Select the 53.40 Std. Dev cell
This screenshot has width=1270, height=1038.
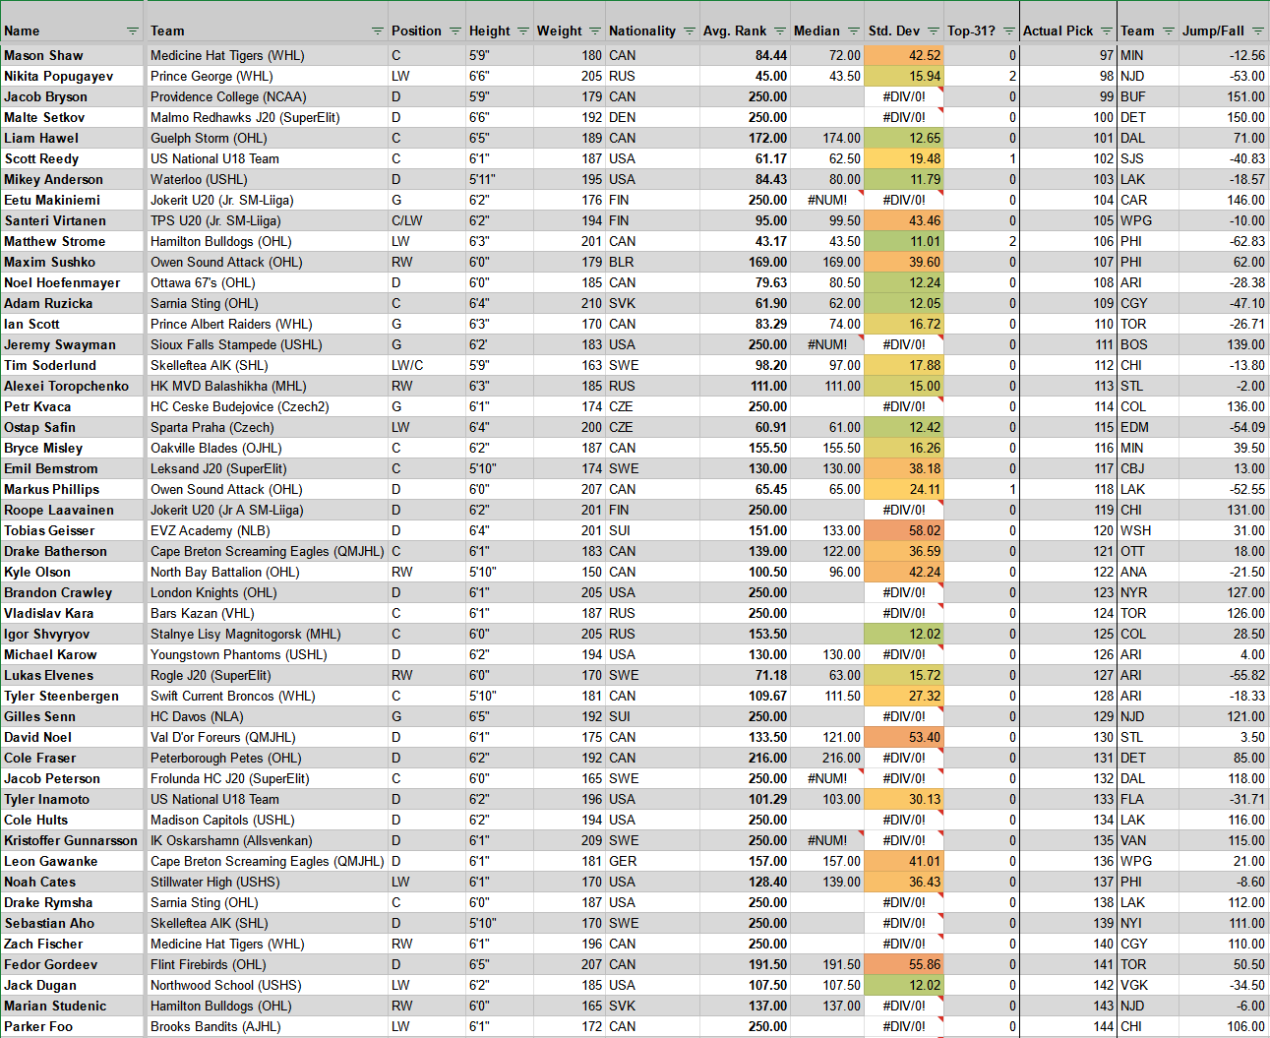pyautogui.click(x=903, y=737)
